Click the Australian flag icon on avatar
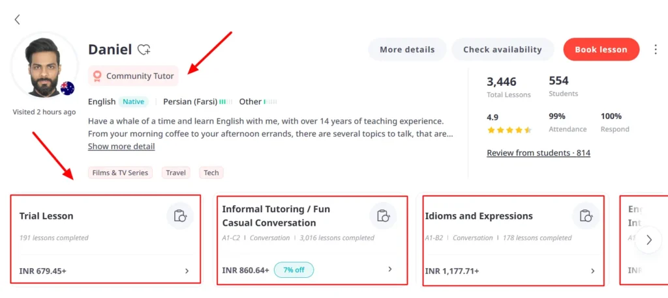The height and width of the screenshot is (298, 668). point(67,88)
